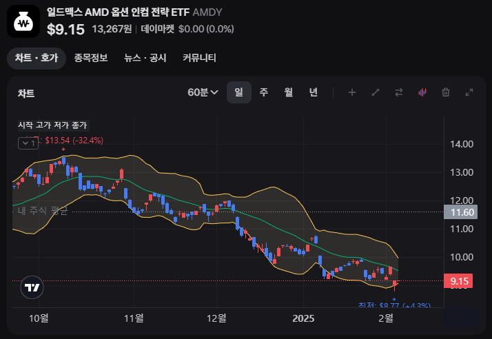Go to the 커뮤니티 tab

pyautogui.click(x=199, y=58)
